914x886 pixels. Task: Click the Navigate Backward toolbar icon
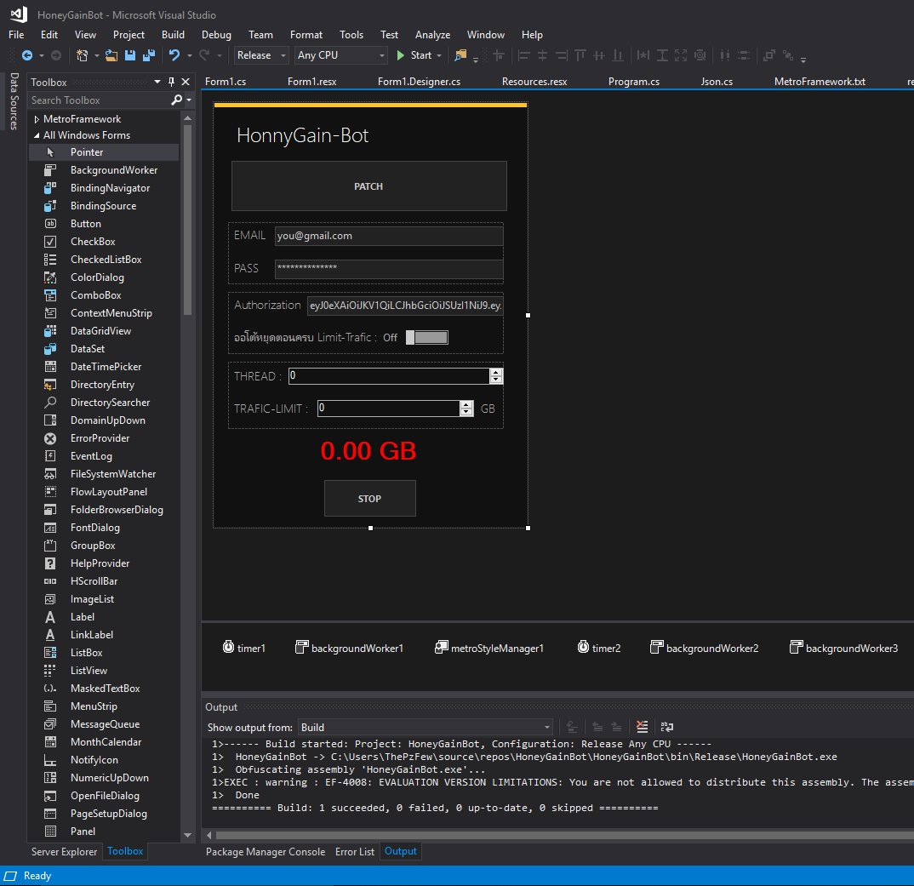[x=27, y=55]
